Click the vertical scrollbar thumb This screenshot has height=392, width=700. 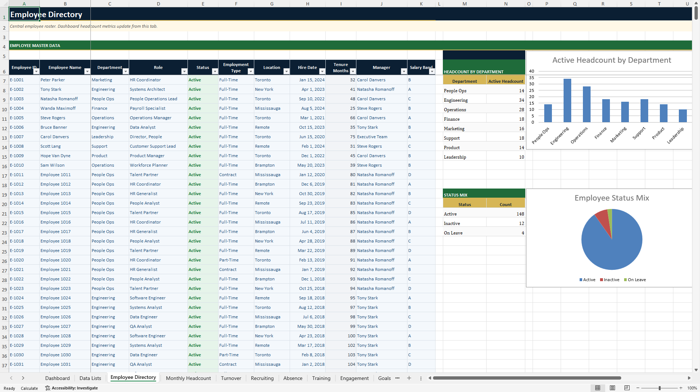696,13
